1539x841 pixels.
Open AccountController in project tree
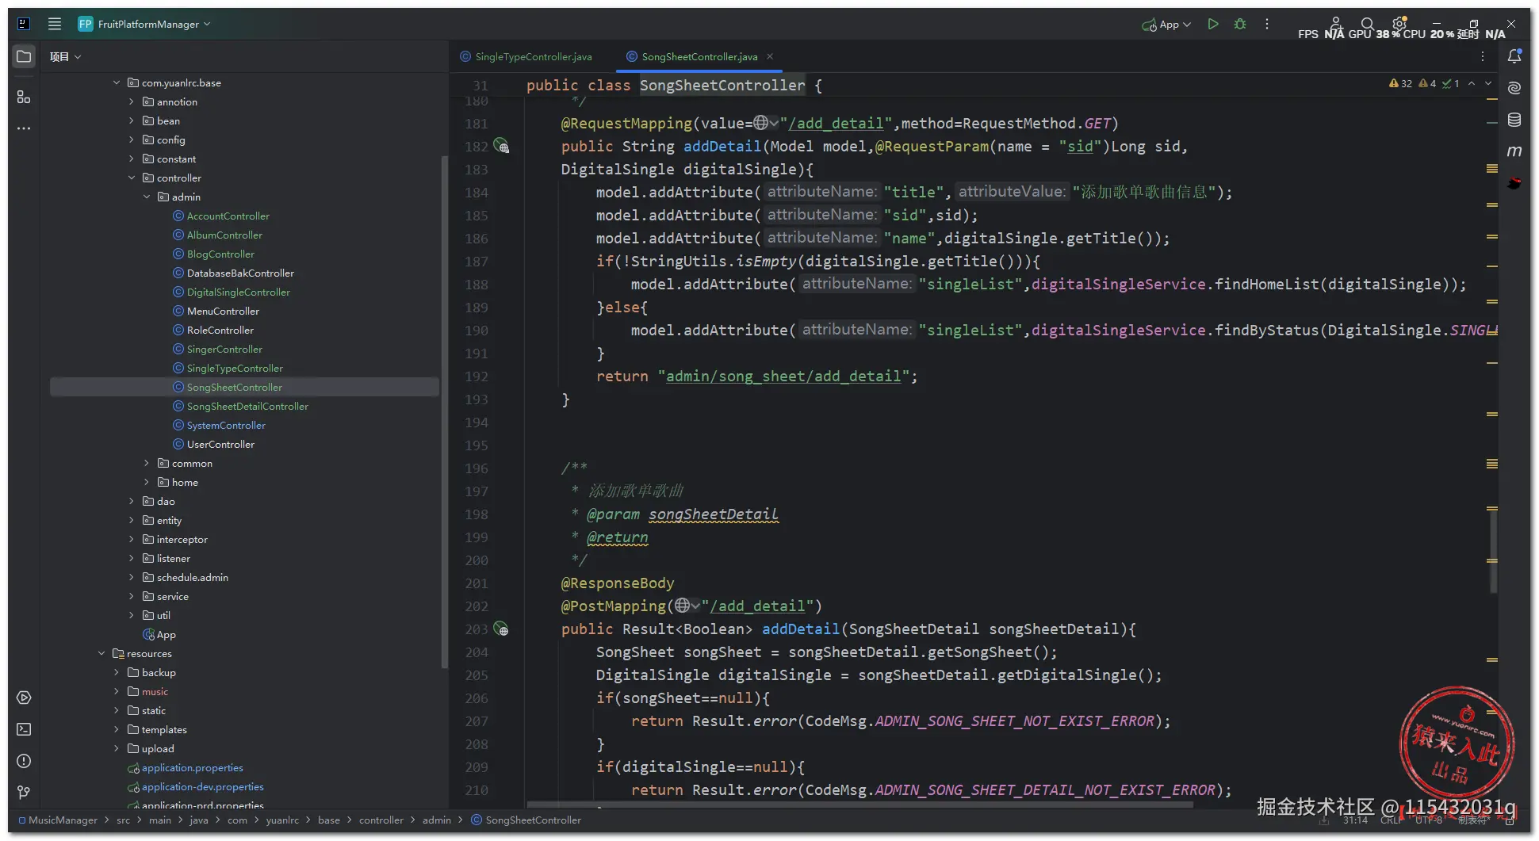tap(228, 216)
